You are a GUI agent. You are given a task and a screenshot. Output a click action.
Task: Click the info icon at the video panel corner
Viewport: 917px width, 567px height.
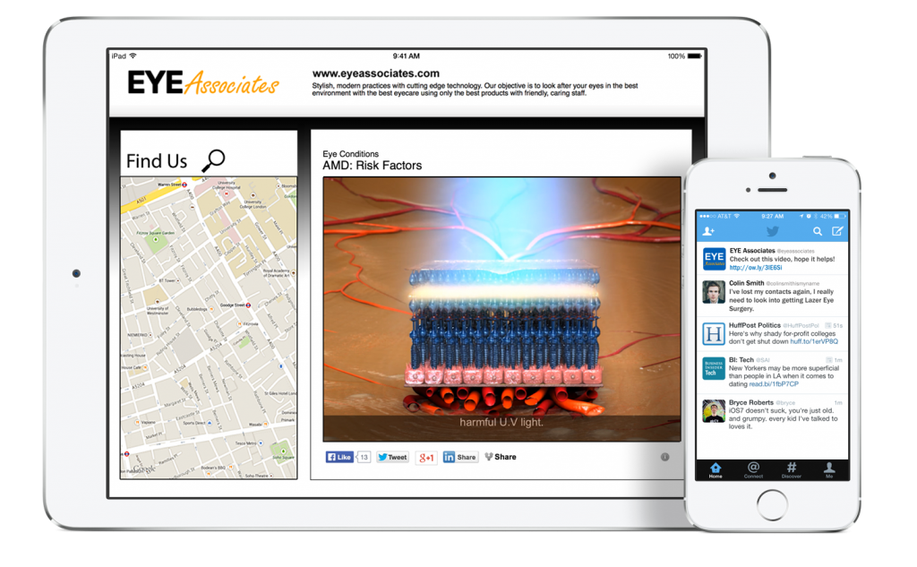665,457
